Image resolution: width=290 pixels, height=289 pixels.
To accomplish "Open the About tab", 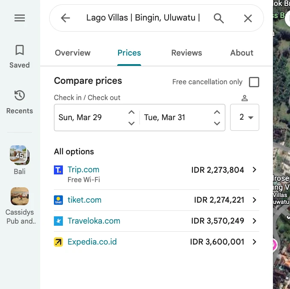I will pyautogui.click(x=242, y=53).
